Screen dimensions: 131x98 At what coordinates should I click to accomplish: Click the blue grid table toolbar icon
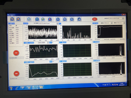click(65, 19)
